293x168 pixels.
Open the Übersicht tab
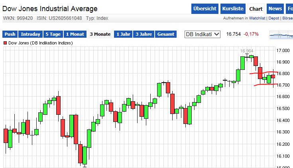[x=205, y=9]
